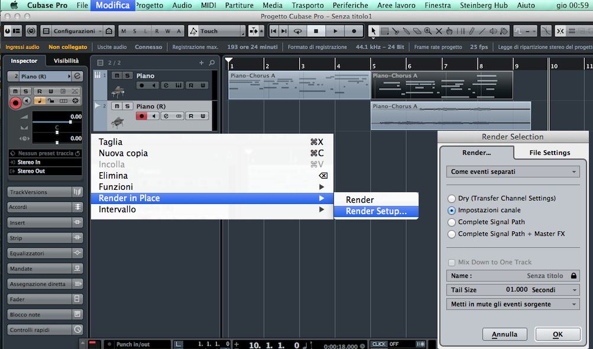Click the grid type icon

coord(572,31)
